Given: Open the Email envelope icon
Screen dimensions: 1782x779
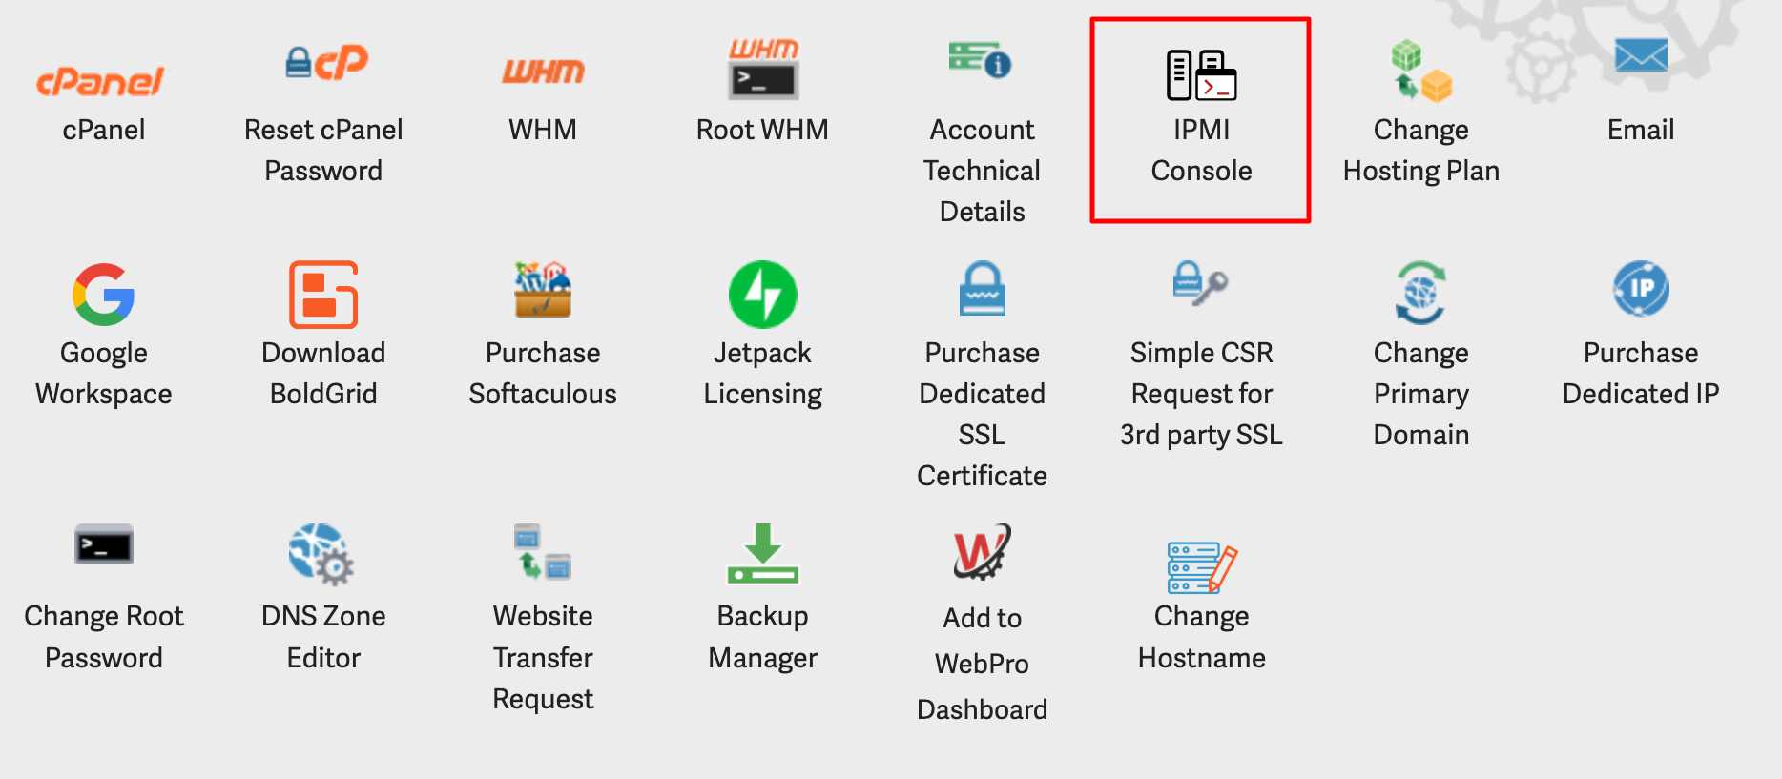Looking at the screenshot, I should (x=1641, y=55).
